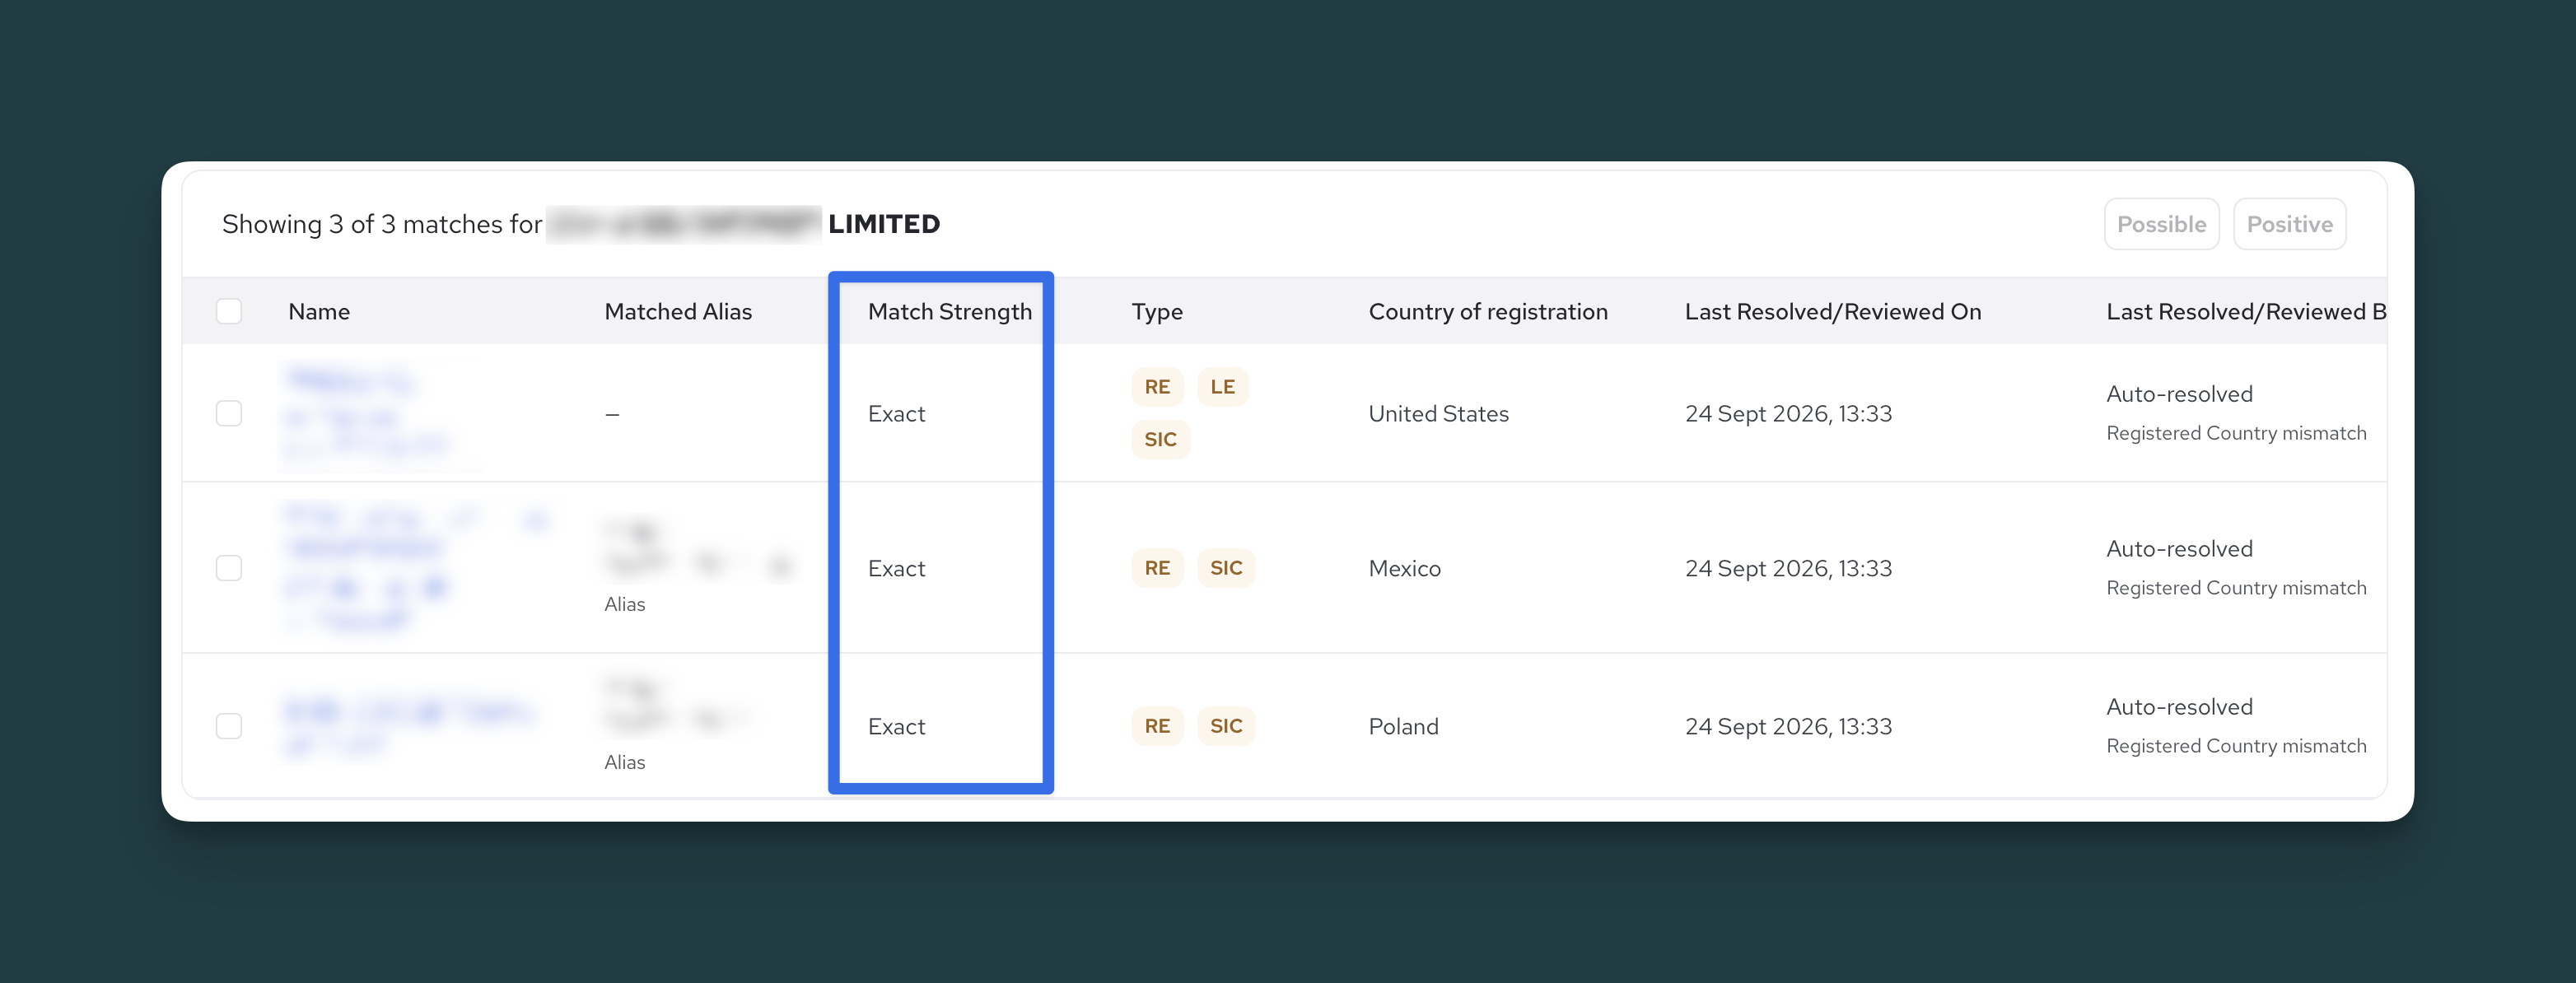Click the RE badge in Poland row

point(1157,726)
